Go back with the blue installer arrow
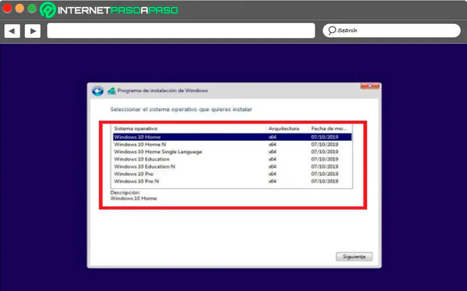Screen dimensions: 467x291 click(97, 91)
